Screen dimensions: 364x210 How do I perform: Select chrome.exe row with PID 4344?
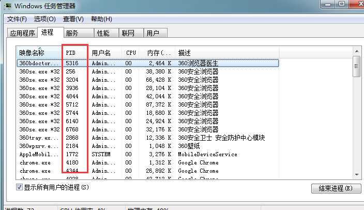pos(148,171)
